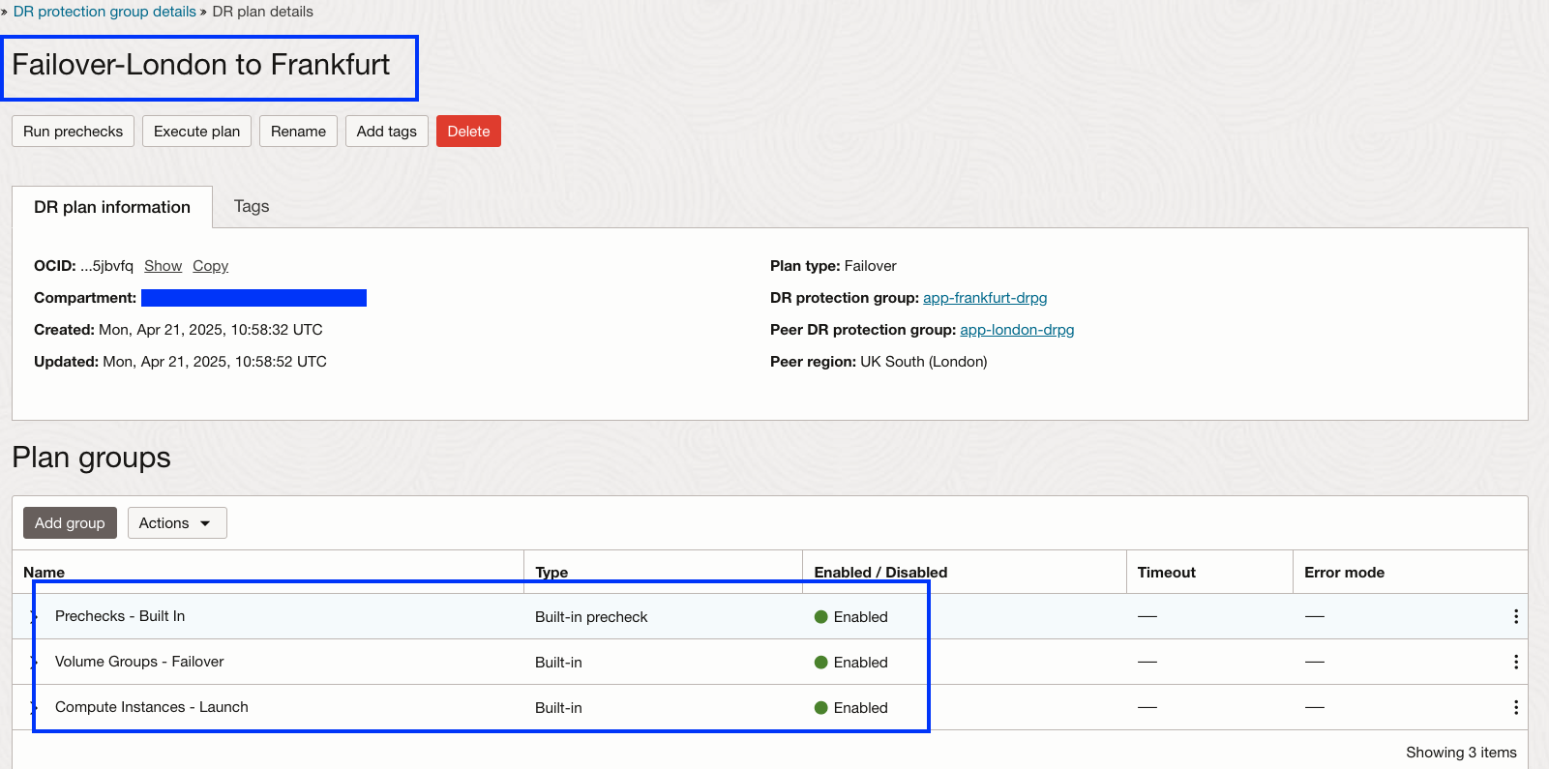The width and height of the screenshot is (1549, 769).
Task: Click Enabled status in Volume Groups row
Action: pyautogui.click(x=851, y=663)
